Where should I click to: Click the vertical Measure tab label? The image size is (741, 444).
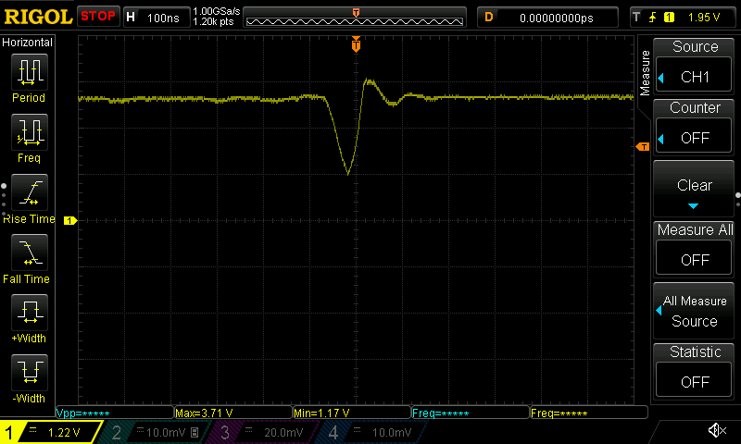[x=645, y=73]
